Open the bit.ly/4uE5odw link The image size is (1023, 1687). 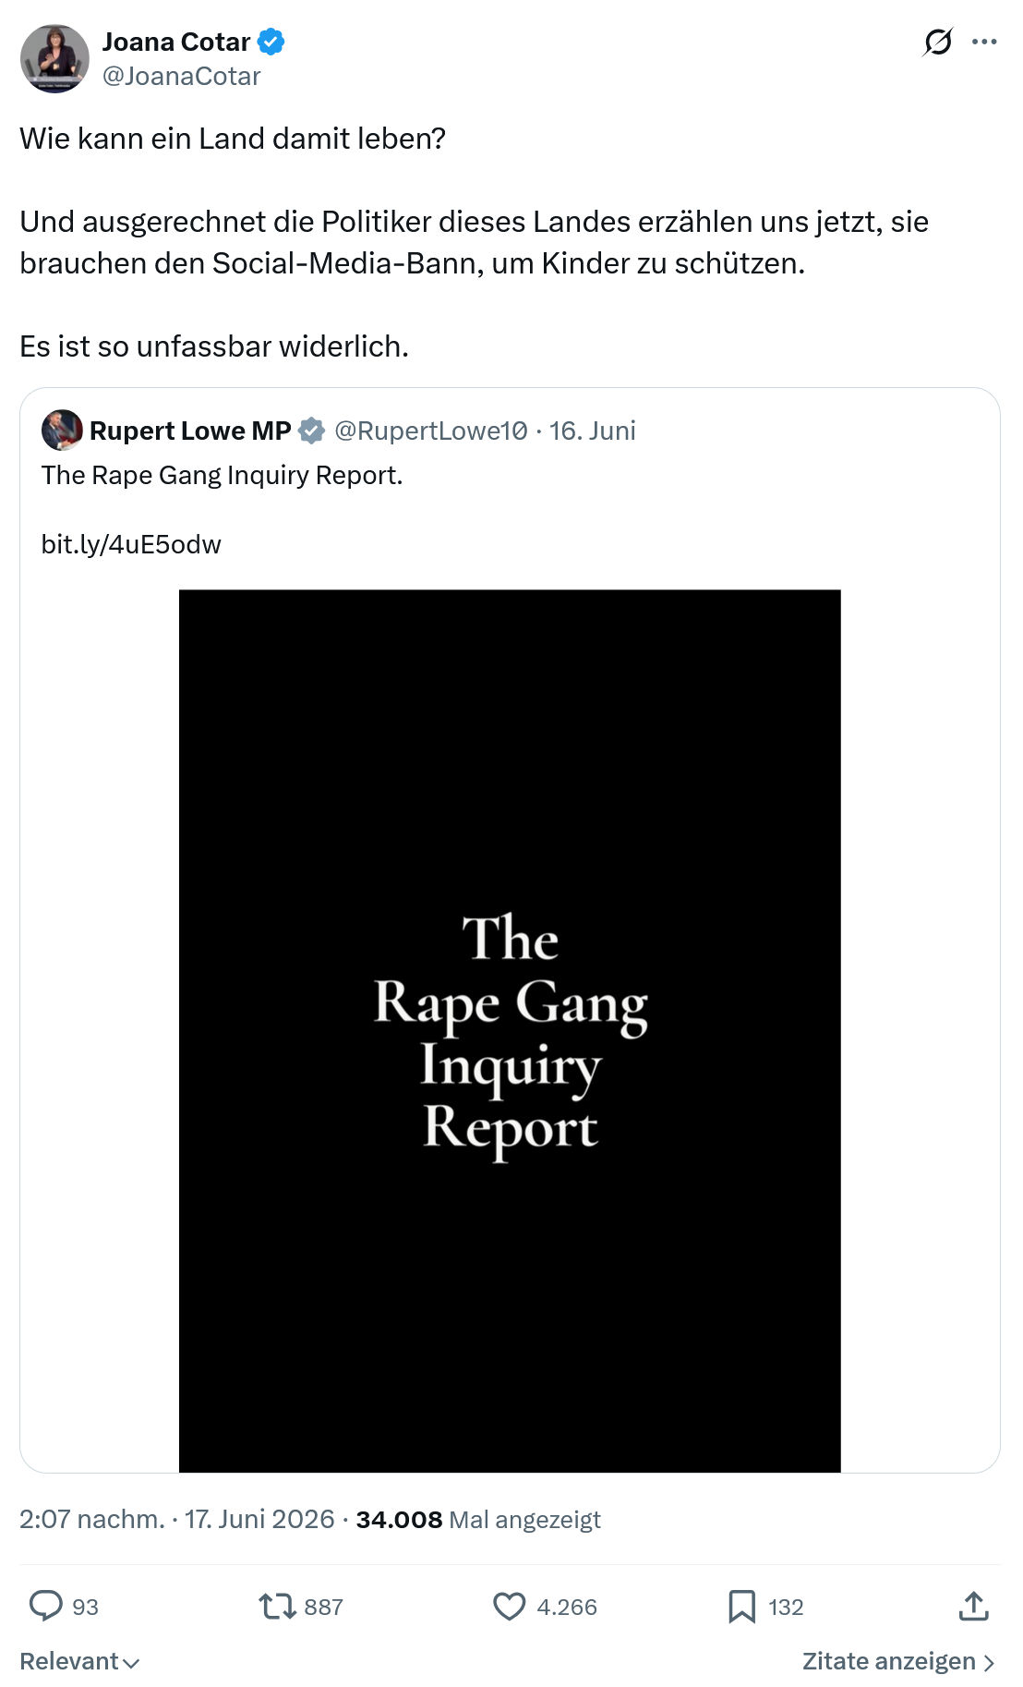tap(131, 544)
